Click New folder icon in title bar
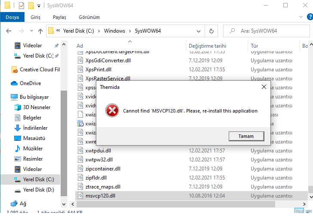 tap(31, 6)
